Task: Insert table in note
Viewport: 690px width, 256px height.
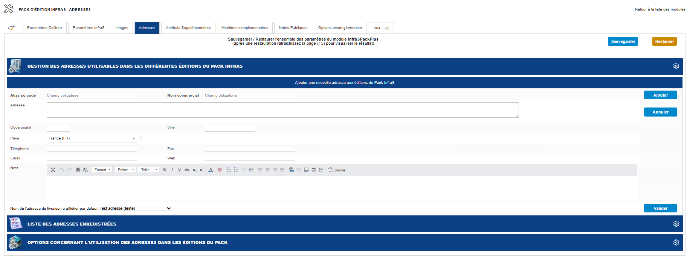Action: pos(314,170)
